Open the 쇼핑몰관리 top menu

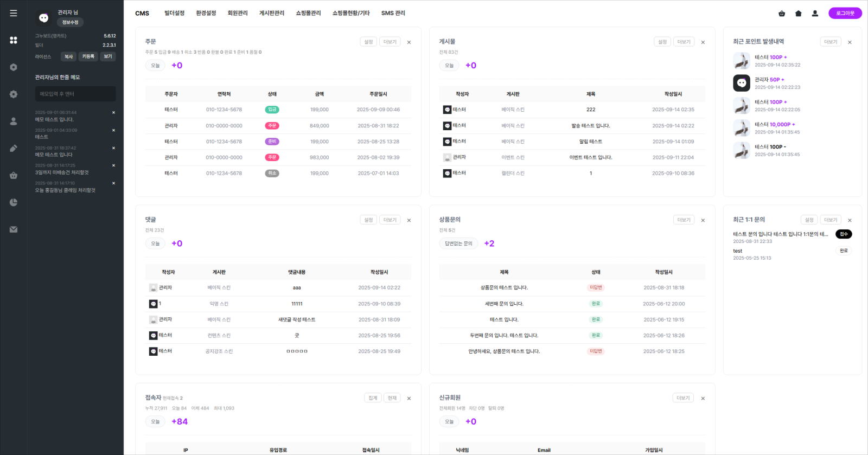[x=308, y=13]
